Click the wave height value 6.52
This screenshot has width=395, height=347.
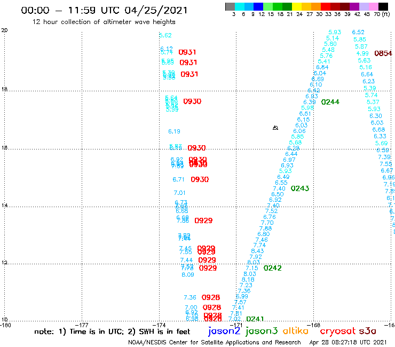[358, 32]
